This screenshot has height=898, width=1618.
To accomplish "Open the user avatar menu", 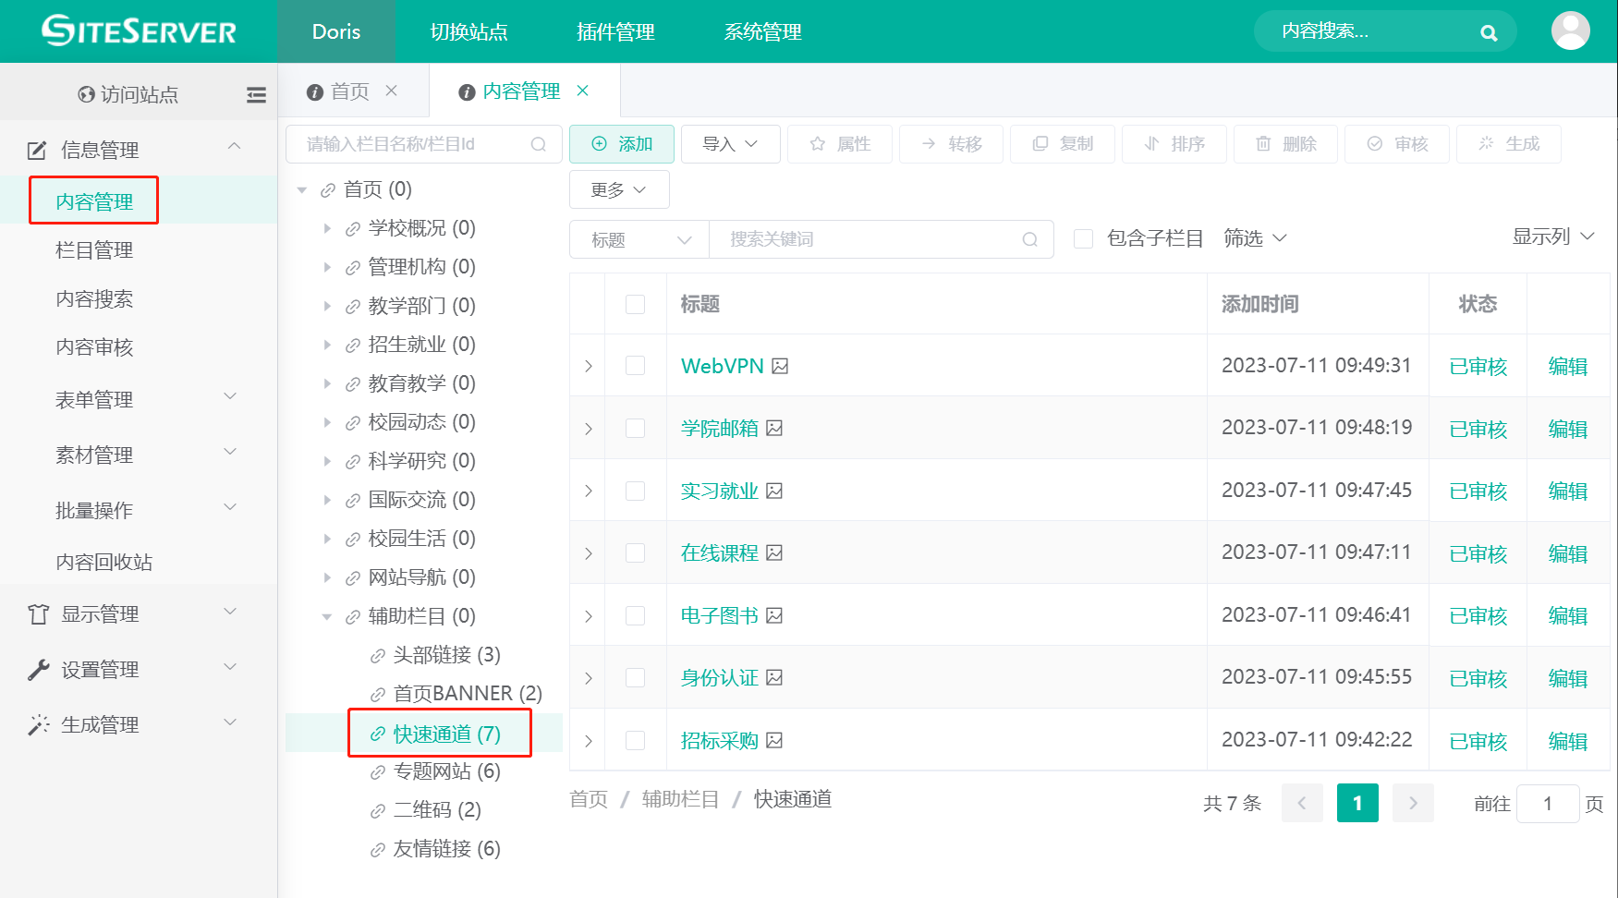I will click(1570, 30).
